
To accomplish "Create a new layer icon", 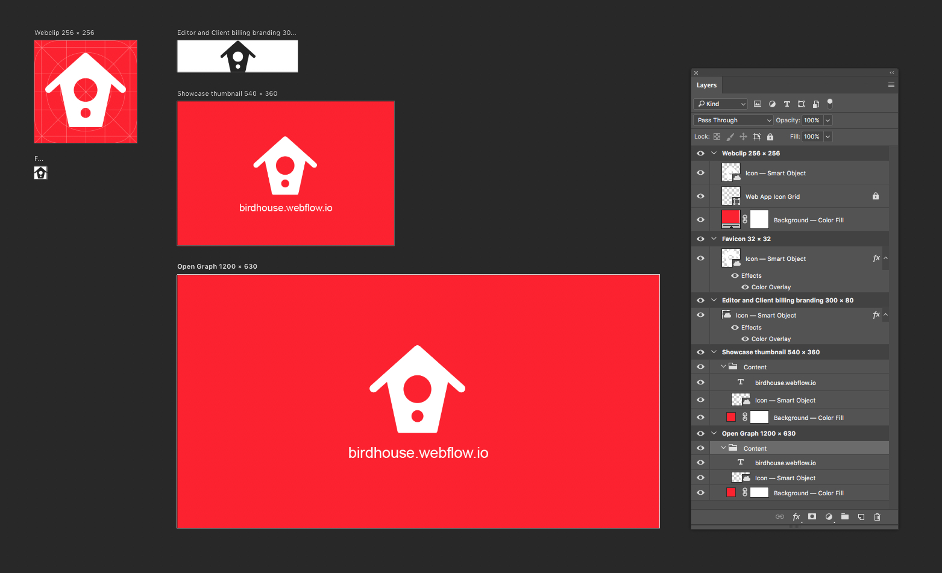I will point(861,517).
